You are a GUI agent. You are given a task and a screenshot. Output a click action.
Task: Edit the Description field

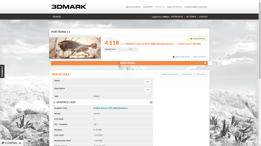pyautogui.click(x=147, y=90)
